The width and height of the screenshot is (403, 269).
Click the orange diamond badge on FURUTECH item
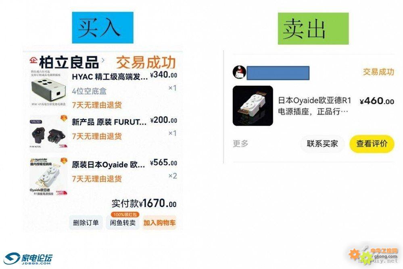[64, 118]
